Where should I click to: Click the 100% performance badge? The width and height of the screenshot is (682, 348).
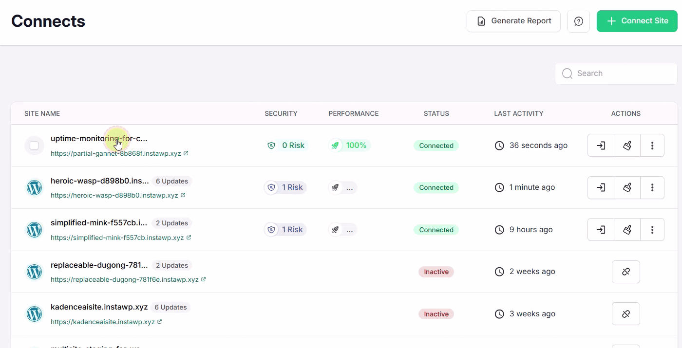click(350, 146)
